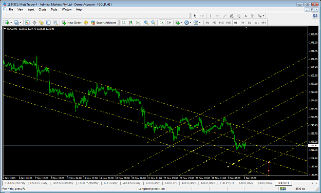The height and width of the screenshot is (193, 321).
Task: Switch to the GOLD,H4 chart tab
Action: [171, 183]
